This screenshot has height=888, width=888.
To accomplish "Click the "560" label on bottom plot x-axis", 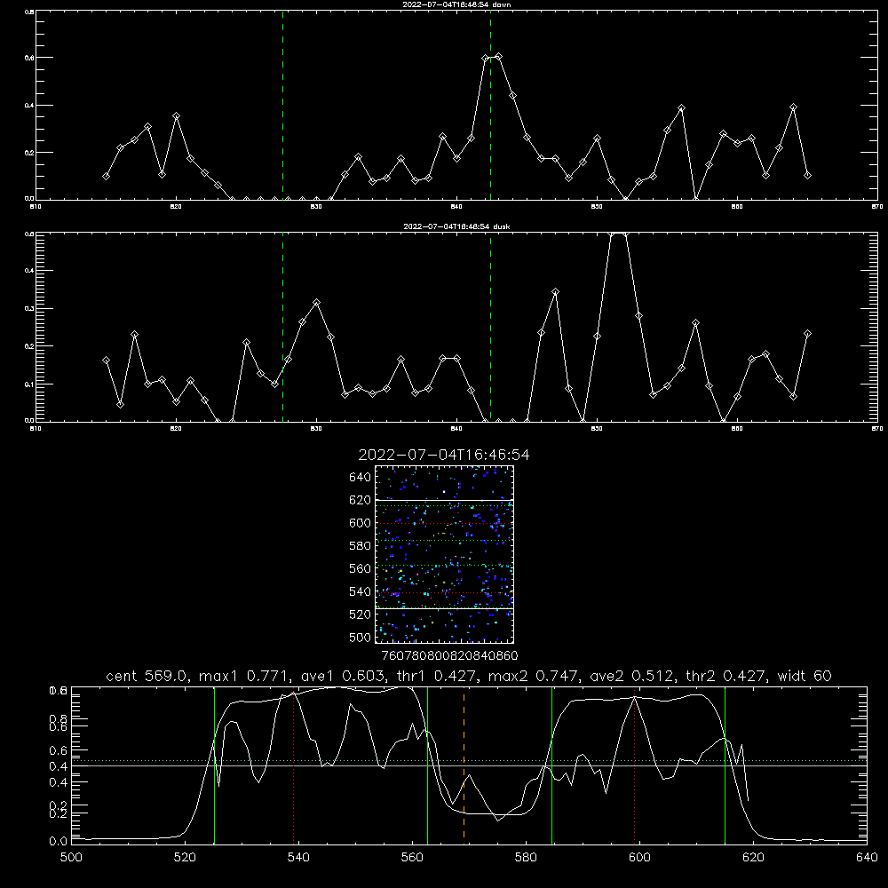I will (412, 858).
